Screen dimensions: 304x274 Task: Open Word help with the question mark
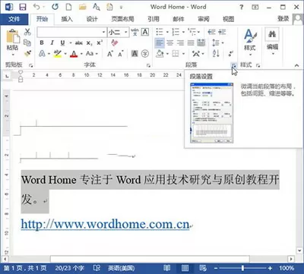click(242, 7)
